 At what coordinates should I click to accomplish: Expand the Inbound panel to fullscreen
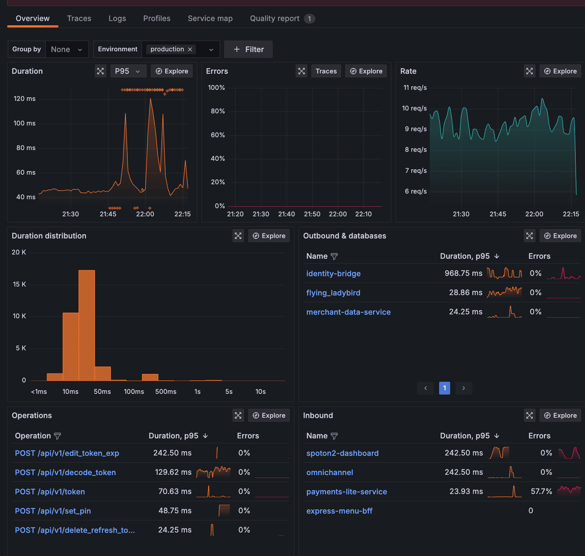tap(529, 415)
